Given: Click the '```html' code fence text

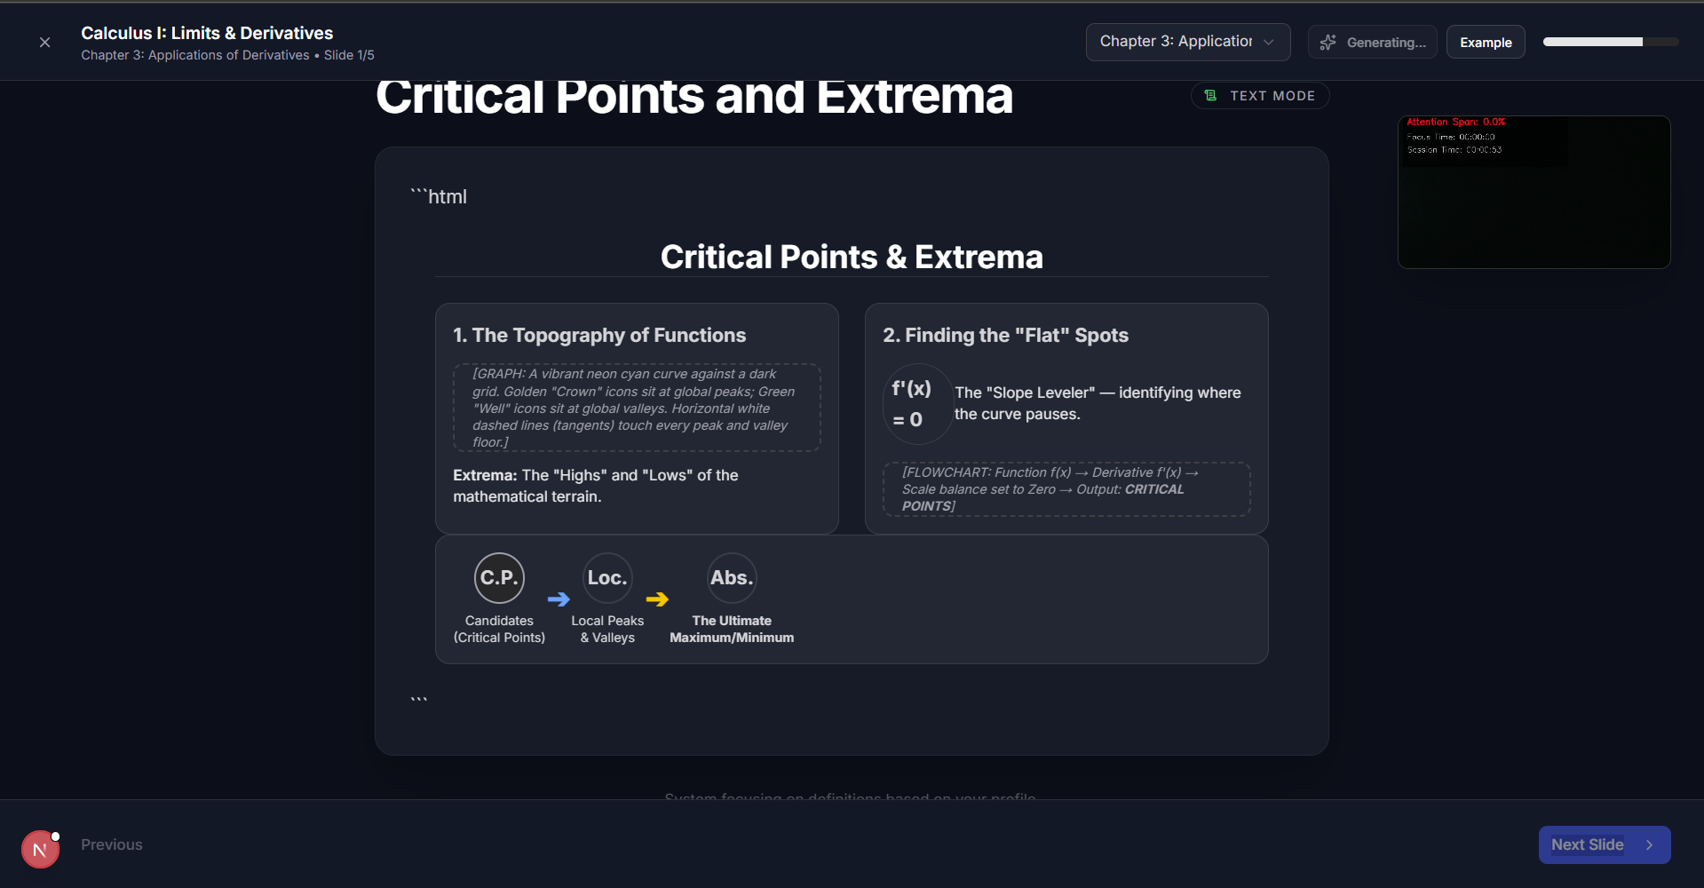Looking at the screenshot, I should (x=439, y=196).
